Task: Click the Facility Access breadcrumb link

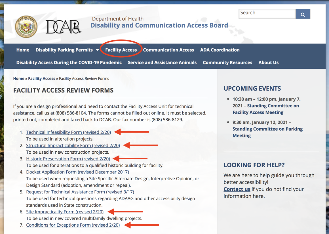Action: (42, 79)
